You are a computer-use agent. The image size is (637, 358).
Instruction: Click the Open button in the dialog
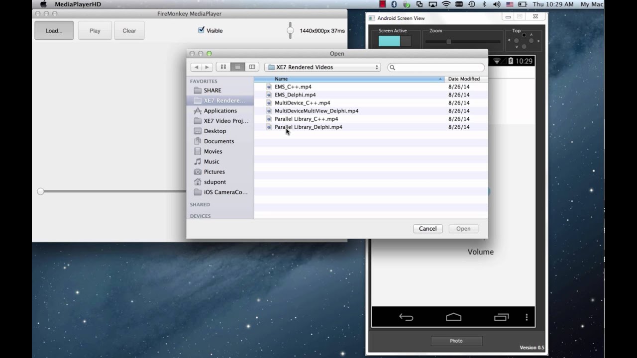pos(463,229)
